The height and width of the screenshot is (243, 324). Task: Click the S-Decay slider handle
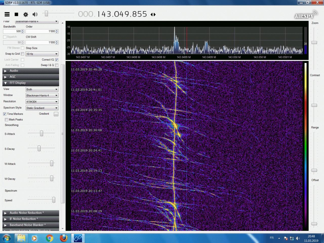point(39,148)
